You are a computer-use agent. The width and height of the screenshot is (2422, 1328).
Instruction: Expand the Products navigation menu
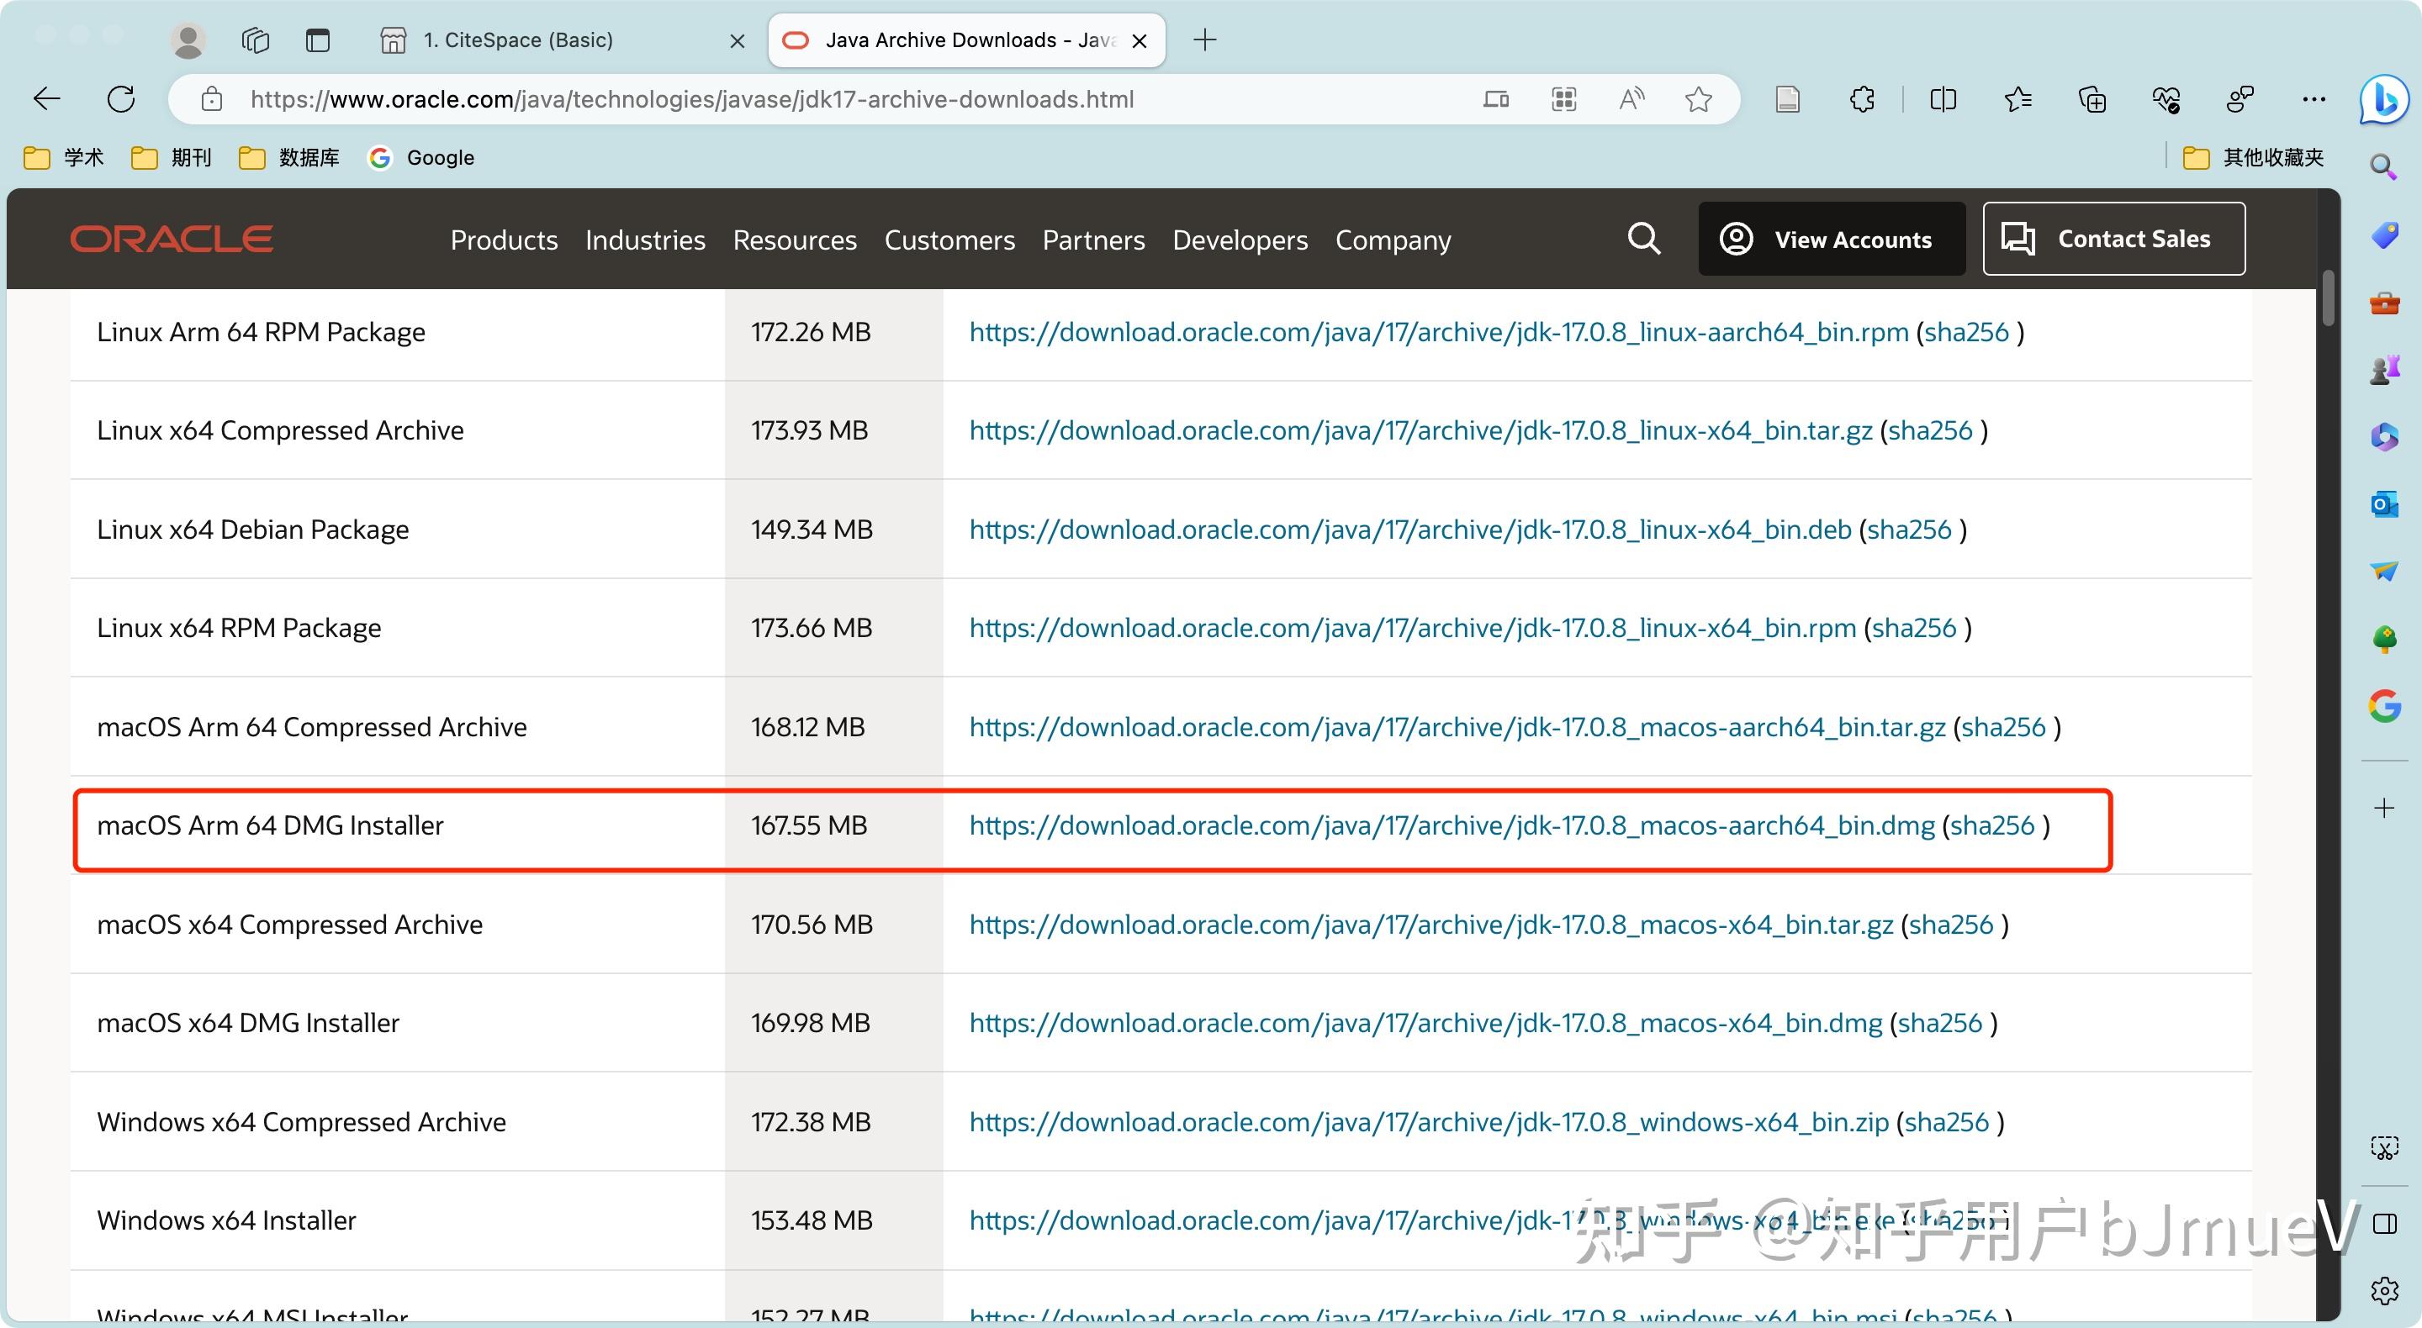[504, 240]
